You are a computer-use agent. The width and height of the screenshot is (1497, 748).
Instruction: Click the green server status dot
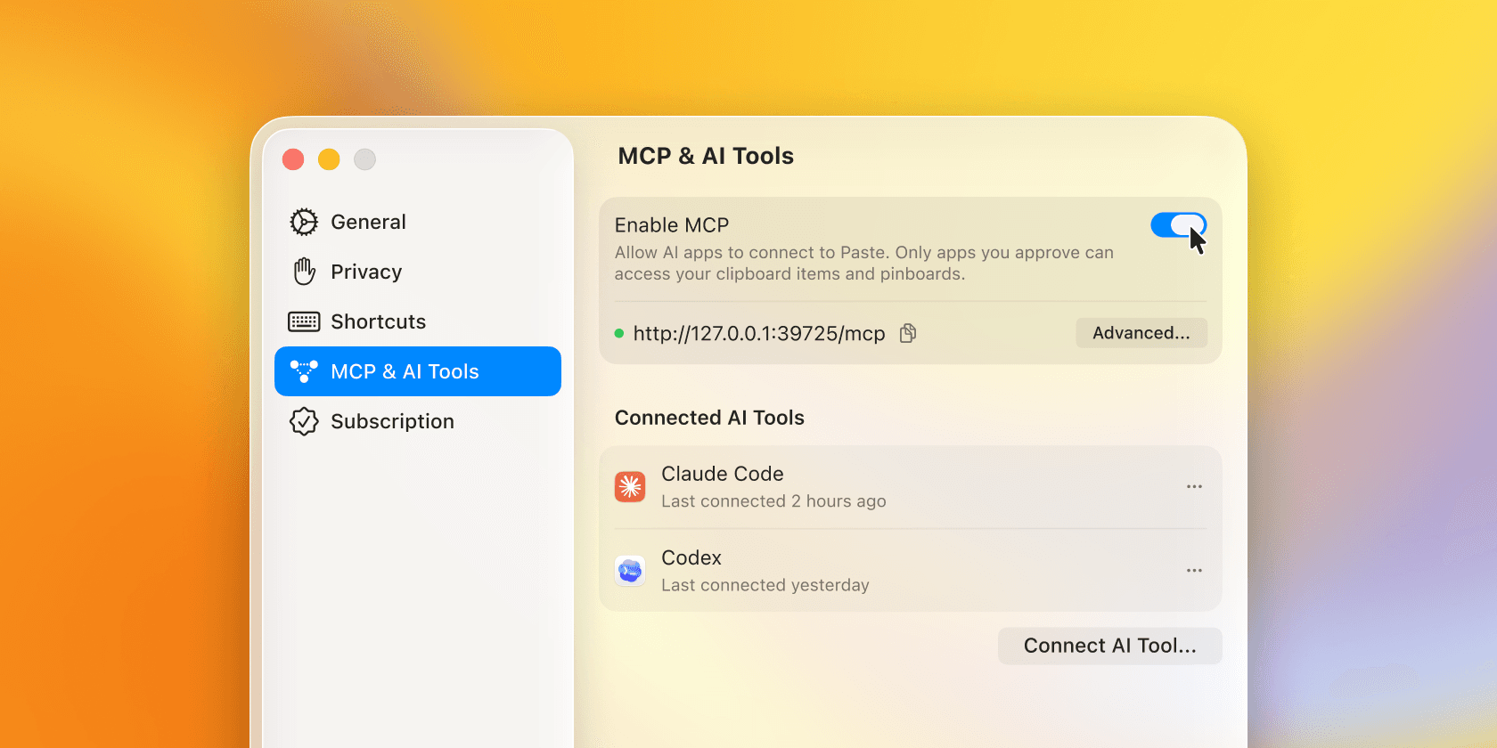[x=619, y=334]
